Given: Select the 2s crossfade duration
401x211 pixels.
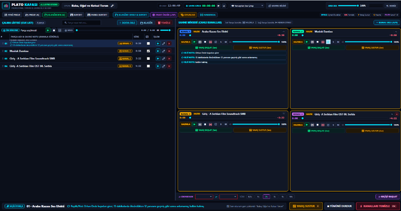Looking at the screenshot, I should pyautogui.click(x=266, y=197).
